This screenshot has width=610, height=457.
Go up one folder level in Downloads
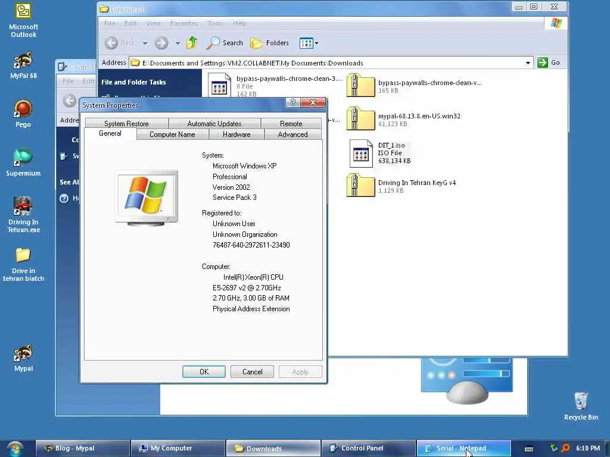click(x=192, y=43)
